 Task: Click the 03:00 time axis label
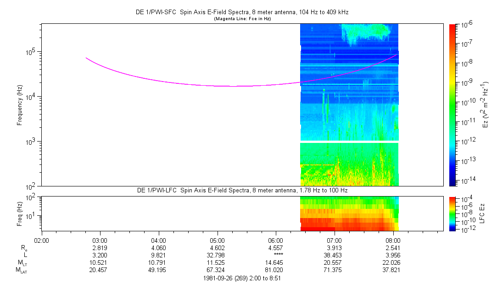click(x=100, y=240)
